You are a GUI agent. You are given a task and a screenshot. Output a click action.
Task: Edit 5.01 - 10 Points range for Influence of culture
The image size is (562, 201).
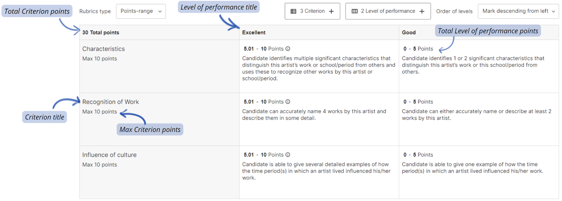(263, 155)
